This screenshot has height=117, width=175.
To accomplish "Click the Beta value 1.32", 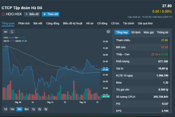I will 166,82.
